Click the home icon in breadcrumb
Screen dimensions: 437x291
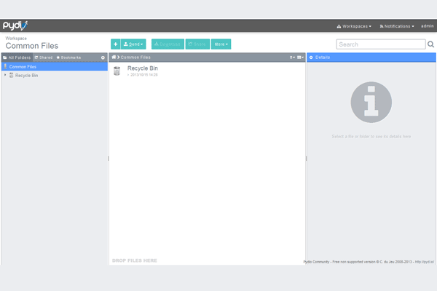(x=114, y=57)
